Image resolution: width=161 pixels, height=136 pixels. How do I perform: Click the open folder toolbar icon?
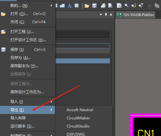point(87,6)
